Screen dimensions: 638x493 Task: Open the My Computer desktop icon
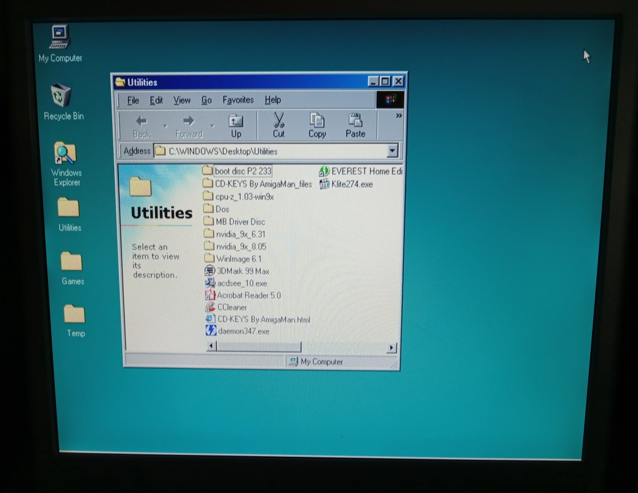coord(60,39)
